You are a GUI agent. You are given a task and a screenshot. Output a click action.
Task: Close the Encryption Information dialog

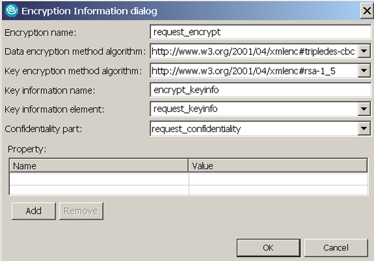point(367,10)
